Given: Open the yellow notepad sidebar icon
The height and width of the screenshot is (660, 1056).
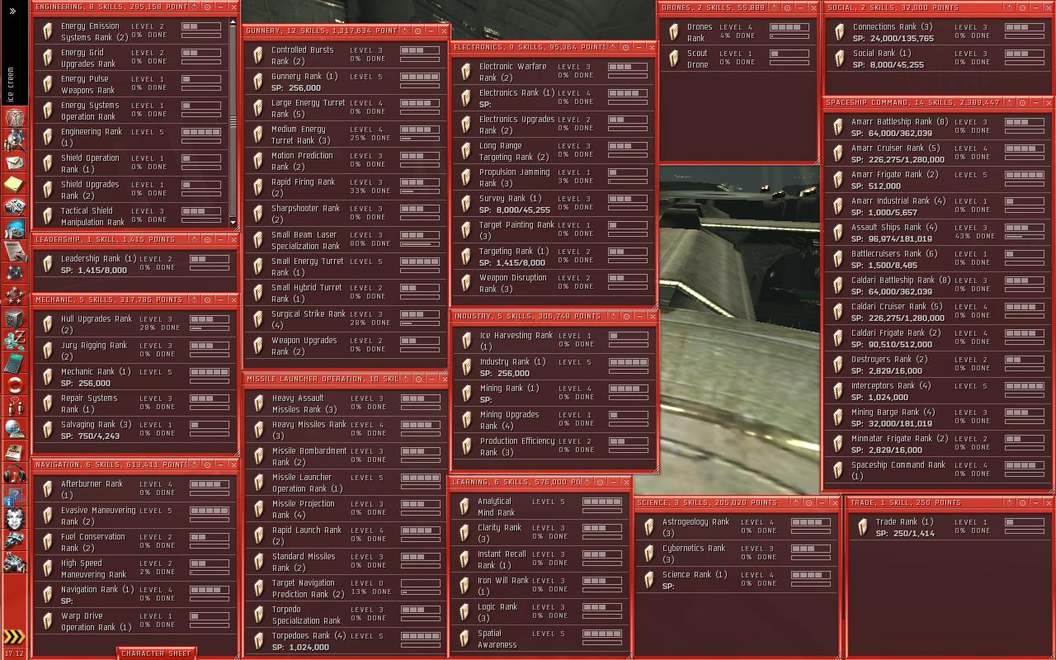Looking at the screenshot, I should [x=14, y=184].
